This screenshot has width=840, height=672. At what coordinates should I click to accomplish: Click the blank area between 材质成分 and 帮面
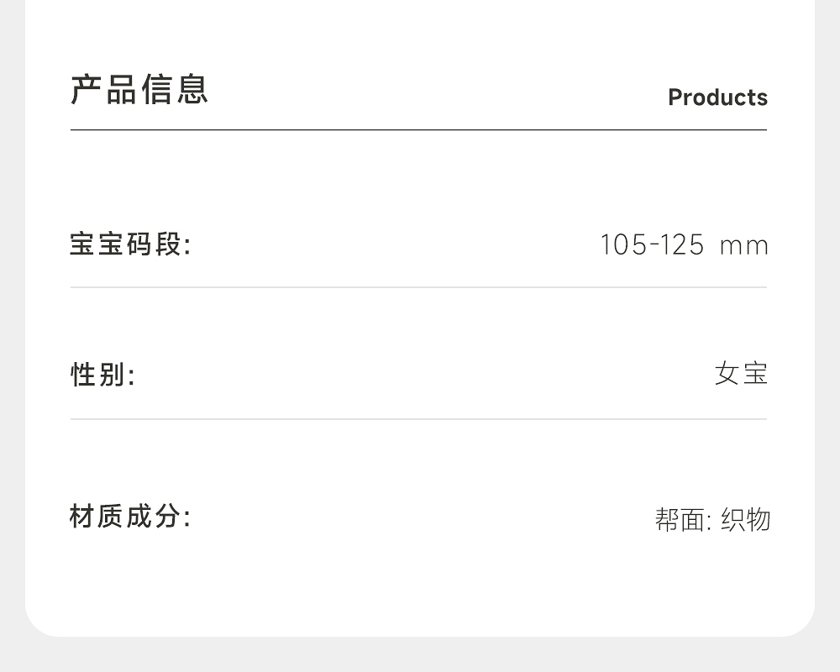click(x=420, y=517)
